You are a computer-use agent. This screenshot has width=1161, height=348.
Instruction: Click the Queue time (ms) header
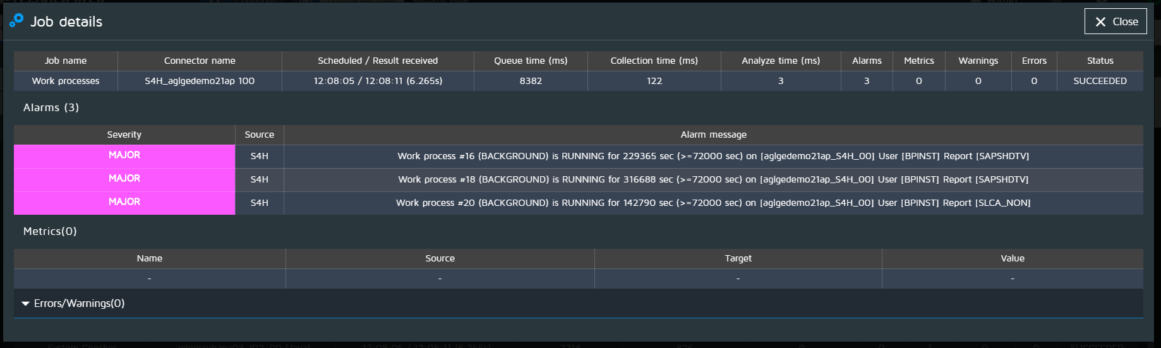[x=531, y=61]
